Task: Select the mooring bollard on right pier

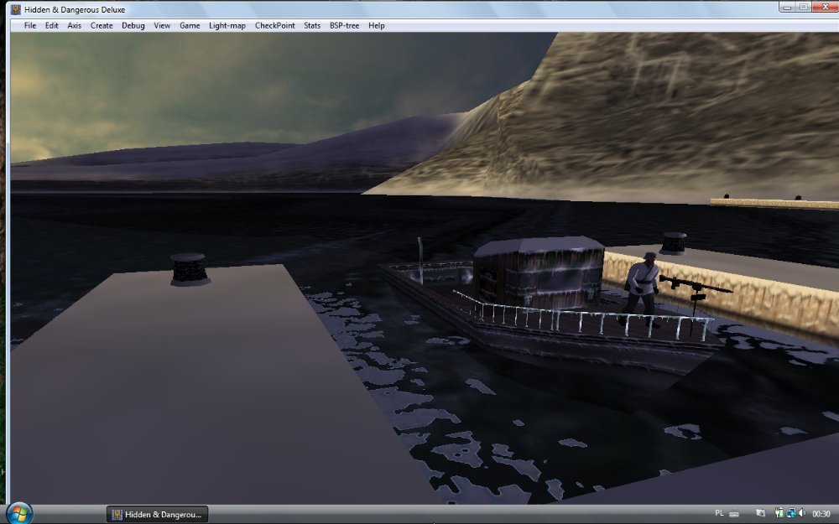Action: 674,243
